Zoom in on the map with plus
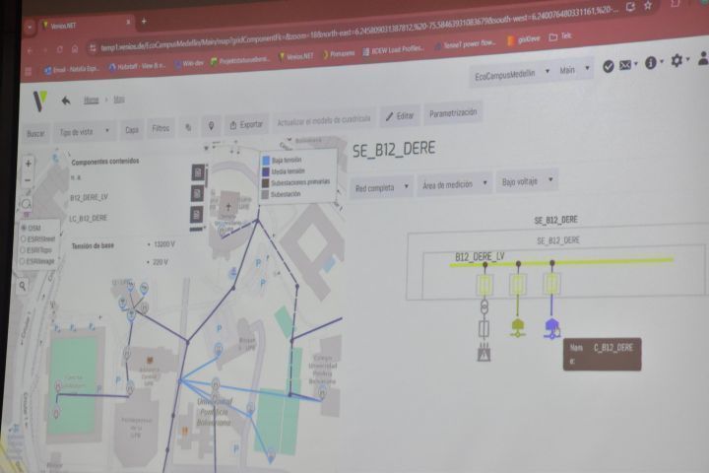Viewport: 709px width, 473px height. click(28, 164)
